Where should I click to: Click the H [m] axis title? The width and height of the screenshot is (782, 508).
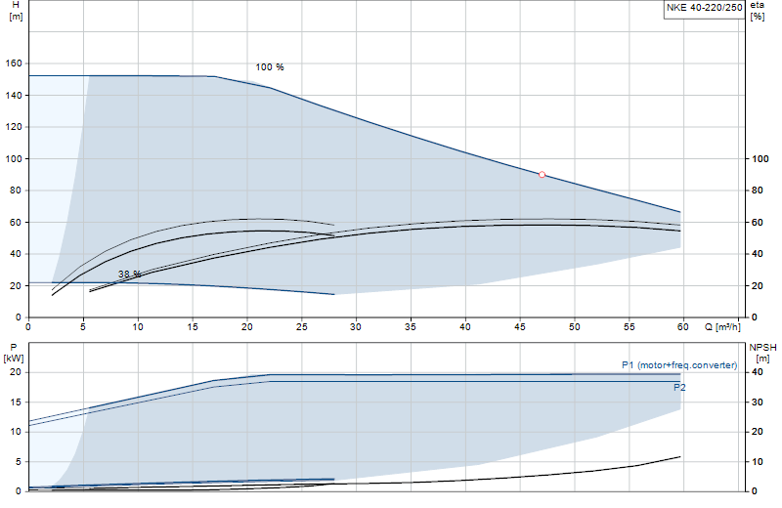pos(16,11)
